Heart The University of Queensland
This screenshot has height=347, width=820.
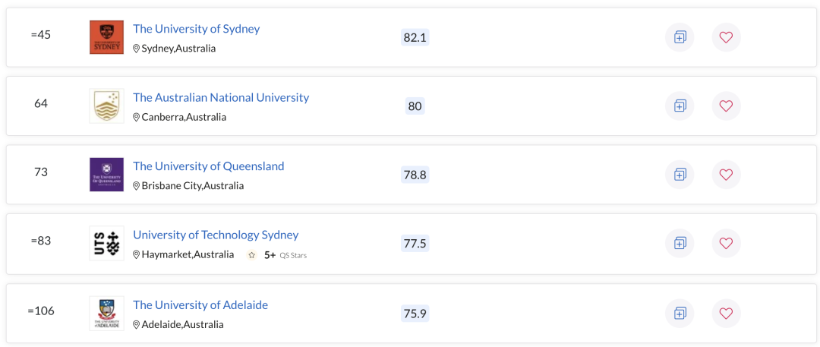click(x=726, y=175)
